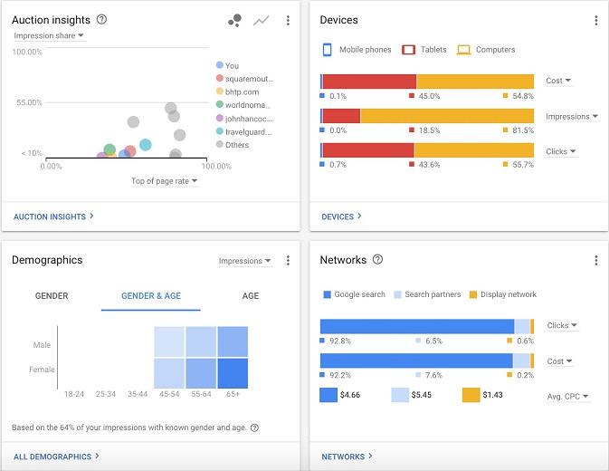The height and width of the screenshot is (471, 609).
Task: Switch to the GENDER tab
Action: click(52, 296)
